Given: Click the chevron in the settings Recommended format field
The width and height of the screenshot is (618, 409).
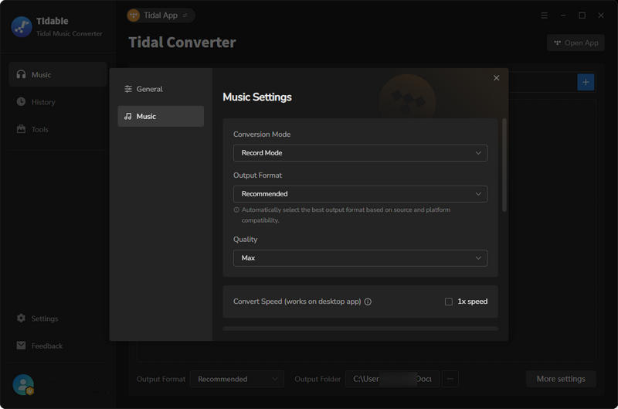Looking at the screenshot, I should pos(478,194).
